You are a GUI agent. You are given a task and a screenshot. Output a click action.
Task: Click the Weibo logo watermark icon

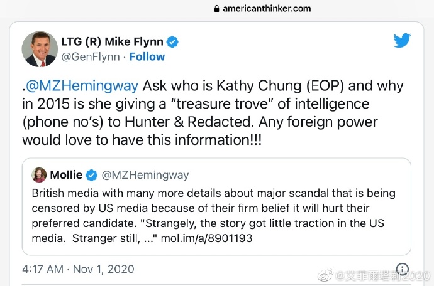[x=326, y=275]
